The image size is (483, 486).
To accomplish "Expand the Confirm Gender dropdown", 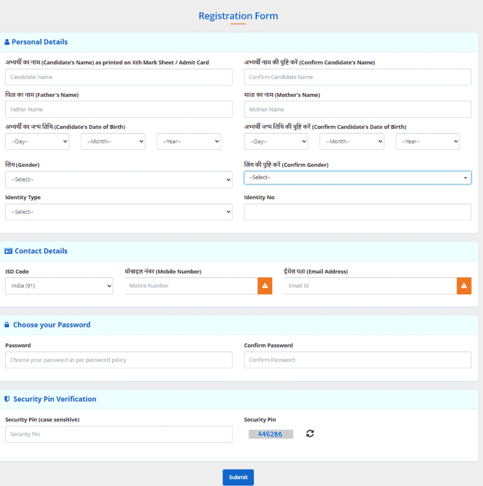I will [357, 178].
